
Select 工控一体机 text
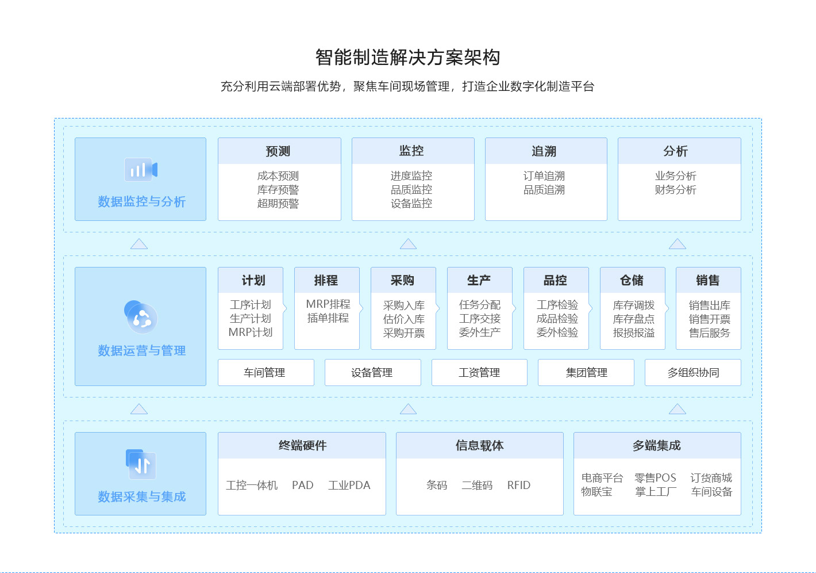point(252,486)
